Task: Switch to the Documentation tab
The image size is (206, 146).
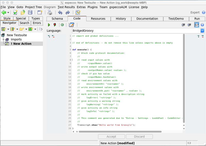Action: pos(147,19)
